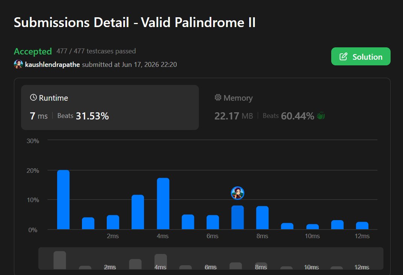
Task: Click '477 / 477 testcases passed' text
Action: (x=96, y=51)
